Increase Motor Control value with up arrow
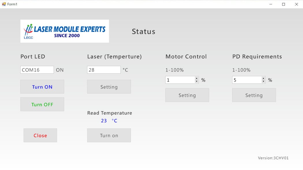The height and width of the screenshot is (170, 303). (197, 78)
